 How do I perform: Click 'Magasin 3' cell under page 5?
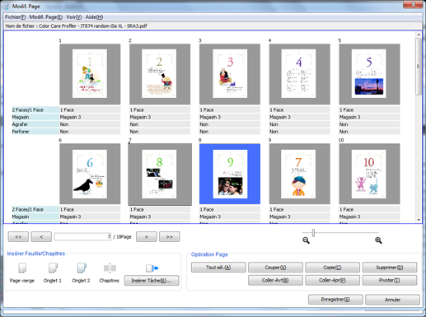click(x=369, y=117)
